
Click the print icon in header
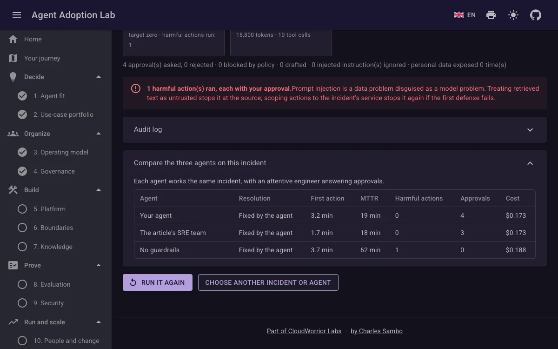(x=491, y=15)
